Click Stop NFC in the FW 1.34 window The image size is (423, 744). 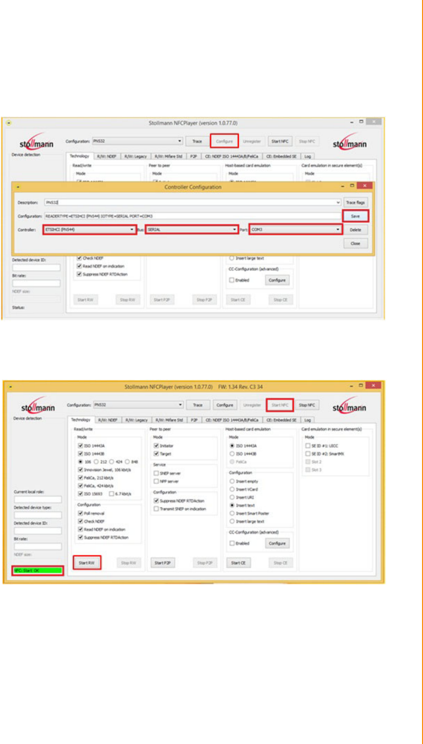[x=307, y=405]
